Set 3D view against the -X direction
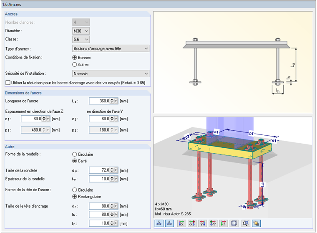 (x=192, y=223)
